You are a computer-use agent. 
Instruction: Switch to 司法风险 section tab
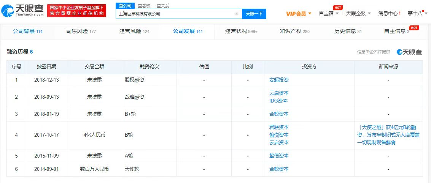pos(81,31)
